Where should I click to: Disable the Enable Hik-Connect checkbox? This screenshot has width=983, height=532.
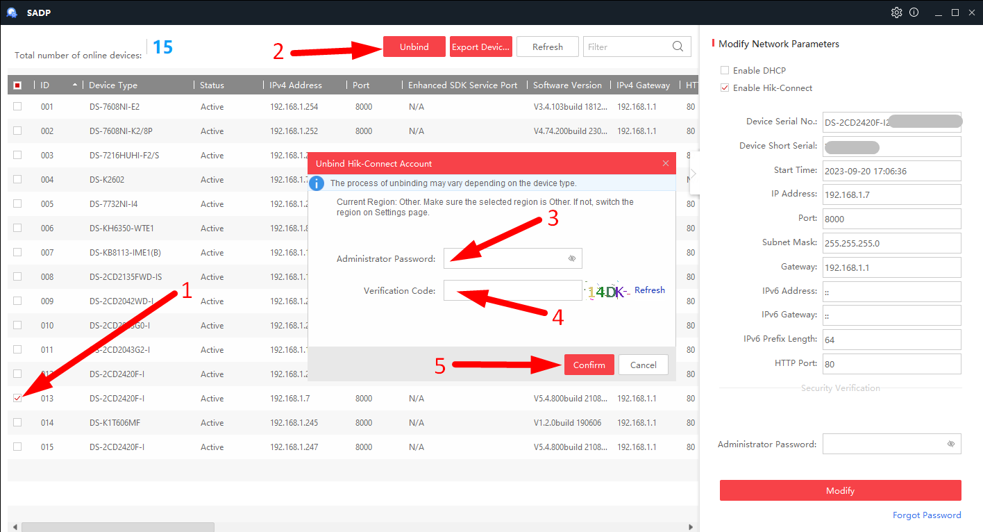[725, 88]
